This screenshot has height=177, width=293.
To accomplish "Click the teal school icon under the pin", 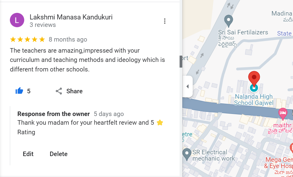I will [254, 88].
